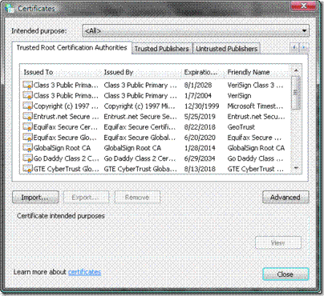324x296 pixels.
Task: Sort by Expiration column header
Action: [203, 72]
